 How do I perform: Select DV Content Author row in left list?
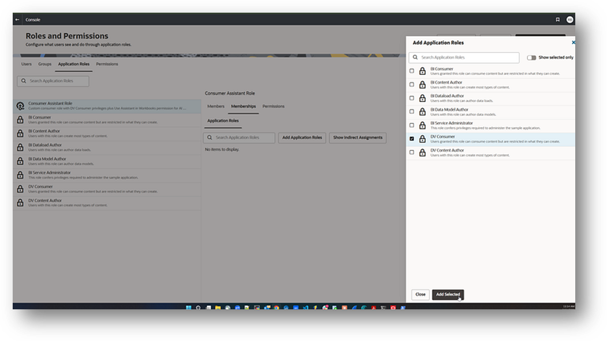107,203
